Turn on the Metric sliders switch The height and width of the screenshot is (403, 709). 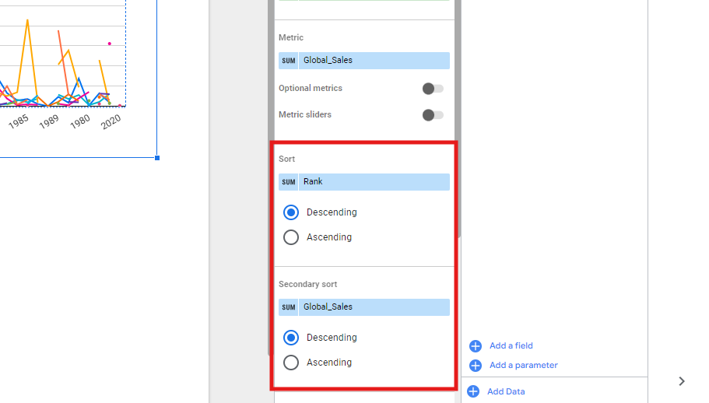pos(433,115)
